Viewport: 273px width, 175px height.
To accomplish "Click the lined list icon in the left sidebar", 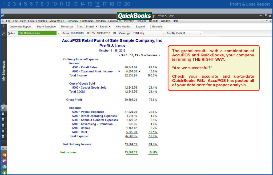I will (x=3, y=125).
